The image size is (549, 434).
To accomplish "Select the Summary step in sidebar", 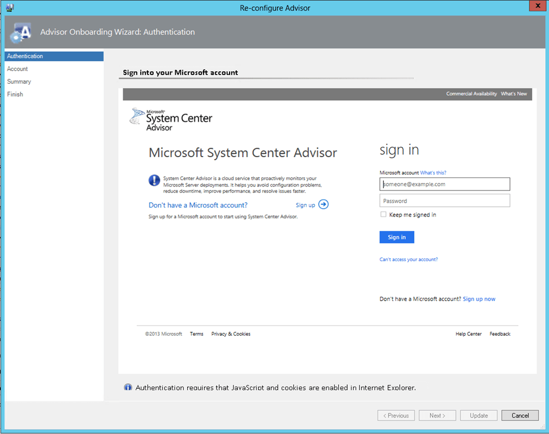I will 19,81.
